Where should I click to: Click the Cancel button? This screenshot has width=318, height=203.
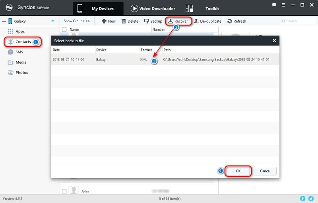coord(265,171)
